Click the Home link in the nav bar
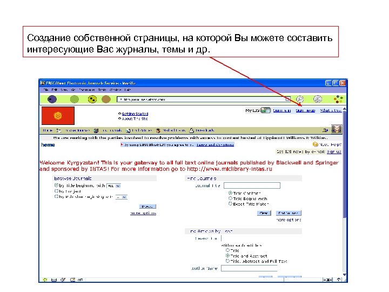 click(48, 130)
